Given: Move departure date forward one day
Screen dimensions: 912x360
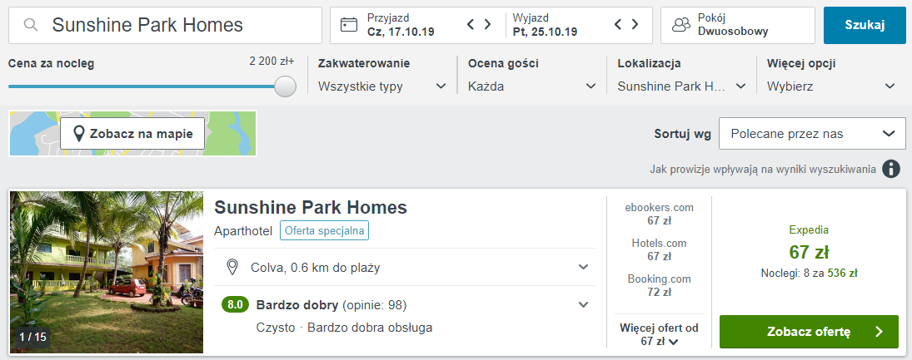Looking at the screenshot, I should click(x=635, y=24).
